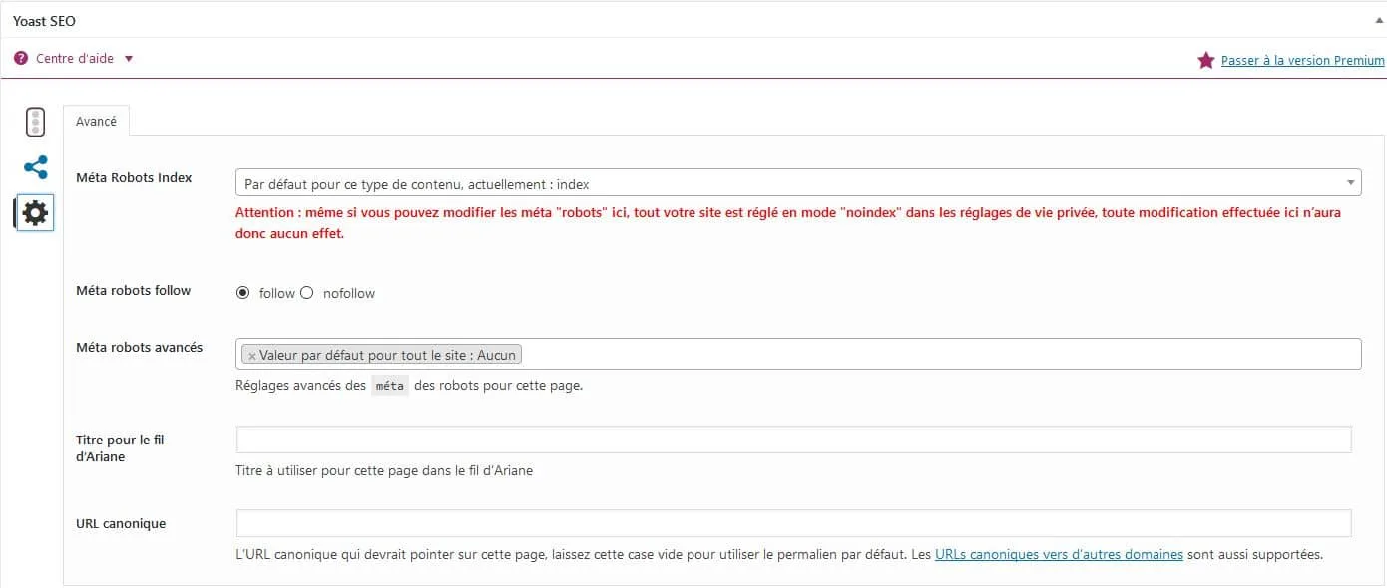Click the question mark help icon

click(x=21, y=59)
